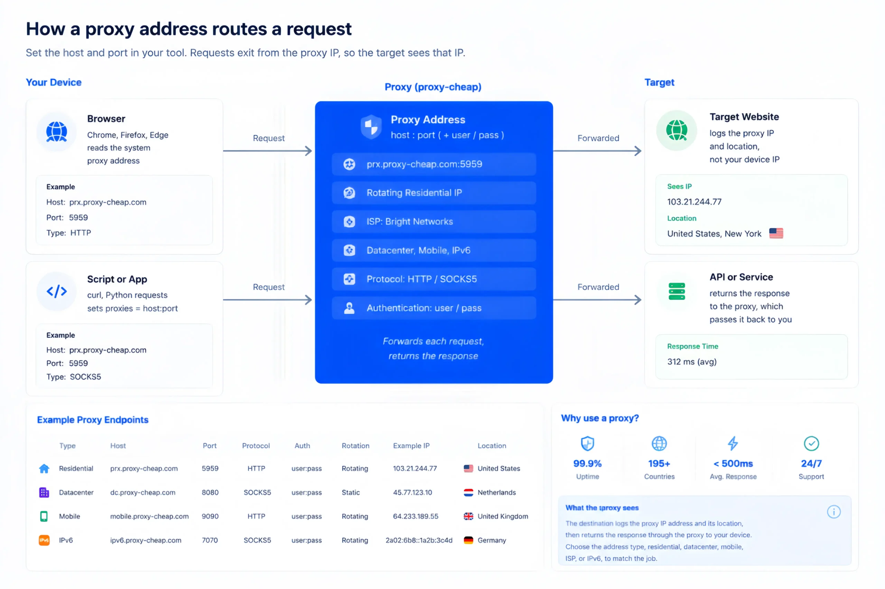Viewport: 885px width, 589px height.
Task: Click port '9090' in the Mobile row
Action: (210, 516)
